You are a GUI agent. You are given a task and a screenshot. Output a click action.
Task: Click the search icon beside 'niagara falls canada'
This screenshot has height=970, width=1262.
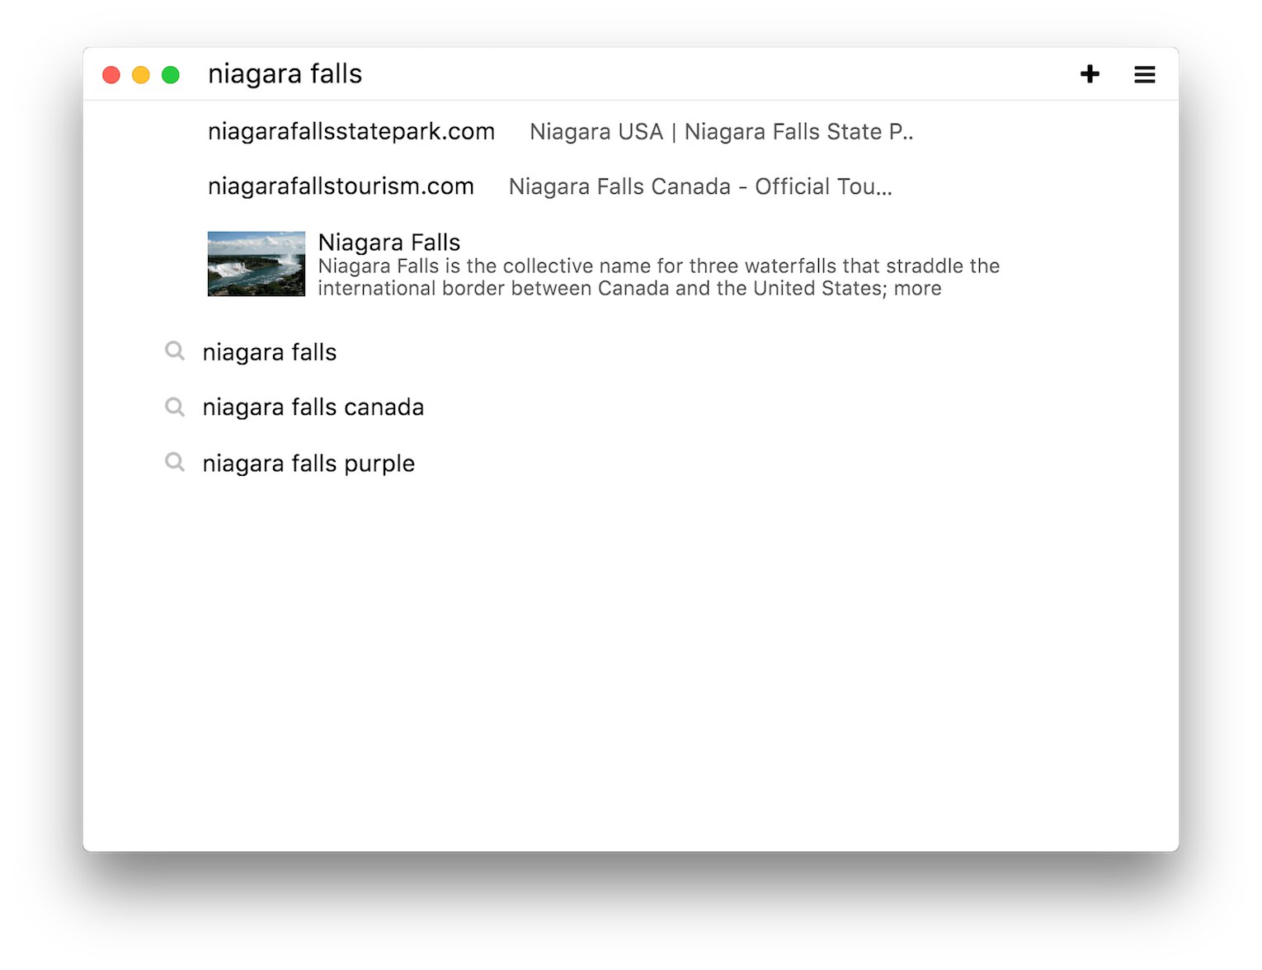click(175, 407)
